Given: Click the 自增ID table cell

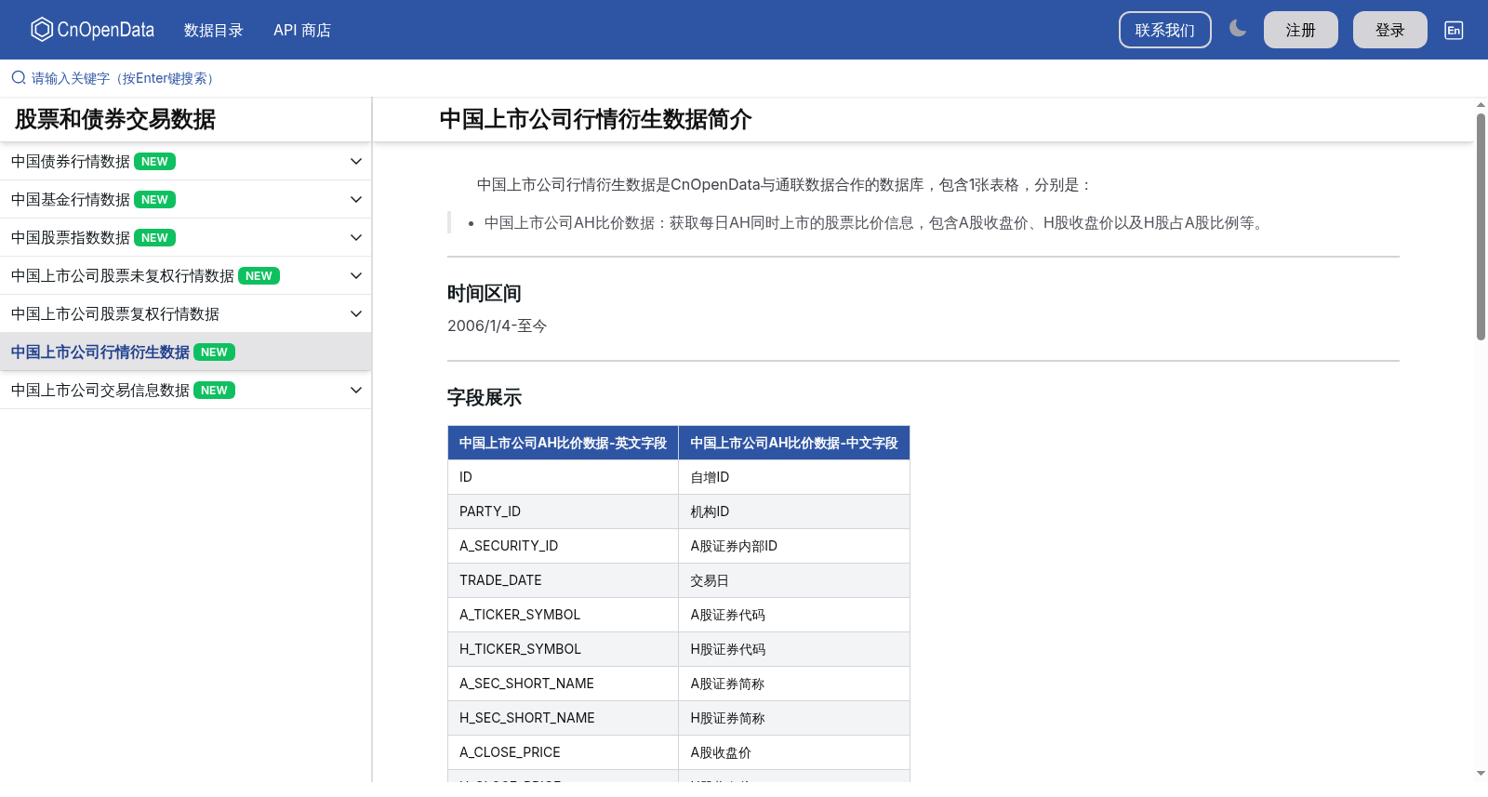Looking at the screenshot, I should tap(794, 477).
